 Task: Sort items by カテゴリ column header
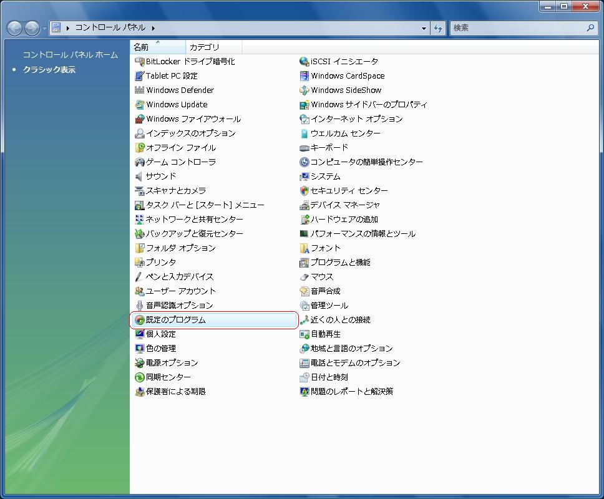click(x=212, y=47)
